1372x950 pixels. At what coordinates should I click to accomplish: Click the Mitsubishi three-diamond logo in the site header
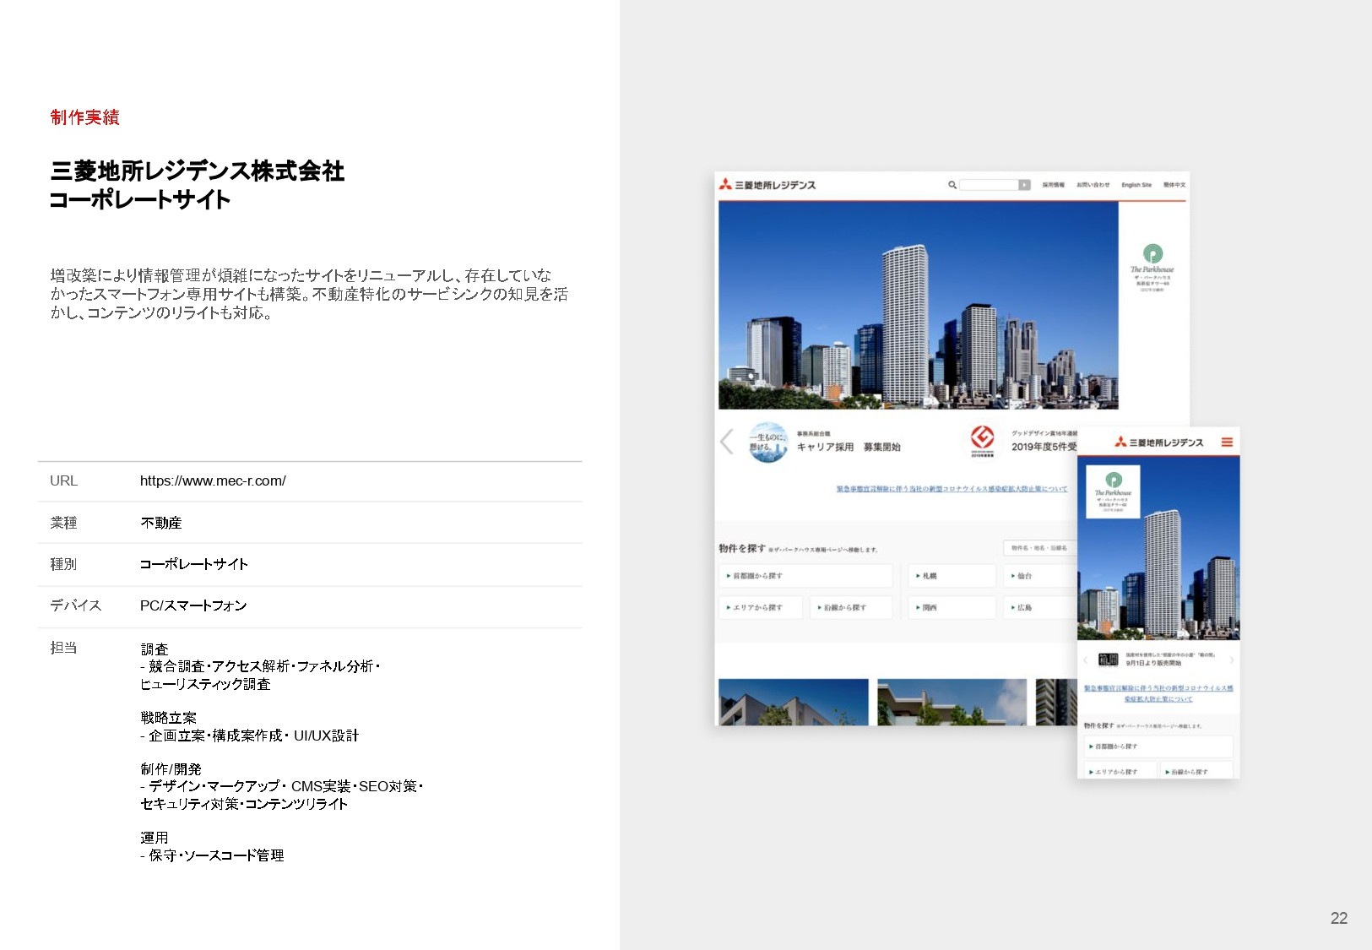tap(726, 185)
